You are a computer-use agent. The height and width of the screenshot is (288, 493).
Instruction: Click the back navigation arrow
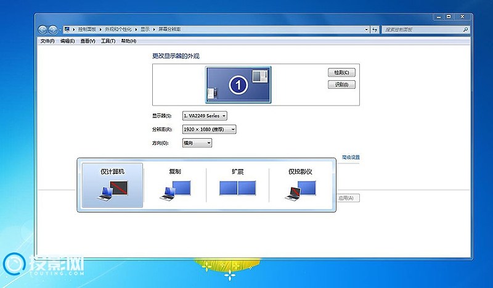point(43,30)
